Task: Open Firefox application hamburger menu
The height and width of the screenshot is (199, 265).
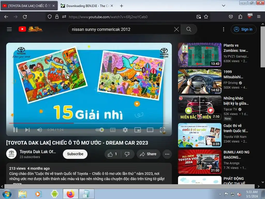Action: pyautogui.click(x=259, y=17)
